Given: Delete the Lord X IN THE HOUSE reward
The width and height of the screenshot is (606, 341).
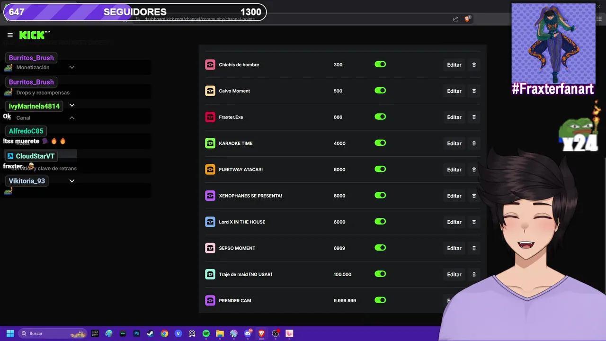Looking at the screenshot, I should pos(474,222).
